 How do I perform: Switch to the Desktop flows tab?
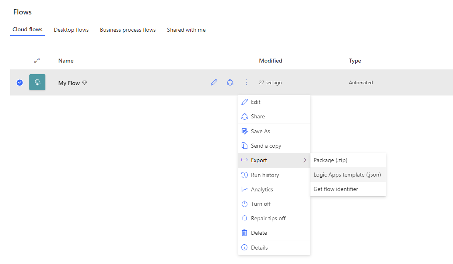pyautogui.click(x=71, y=30)
